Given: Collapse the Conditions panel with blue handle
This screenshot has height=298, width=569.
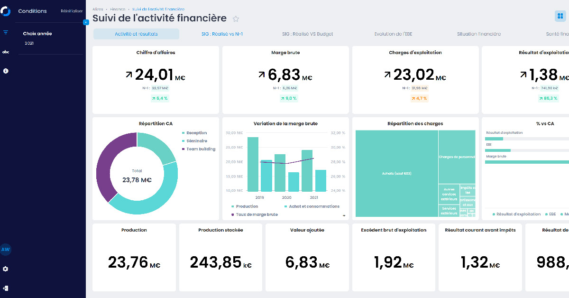Looking at the screenshot, I should tap(86, 22).
